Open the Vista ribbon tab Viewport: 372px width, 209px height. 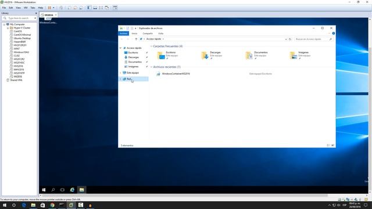tap(160, 34)
